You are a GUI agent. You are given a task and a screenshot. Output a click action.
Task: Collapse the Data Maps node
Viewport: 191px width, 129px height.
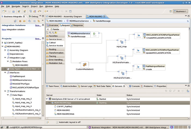tap(8, 95)
